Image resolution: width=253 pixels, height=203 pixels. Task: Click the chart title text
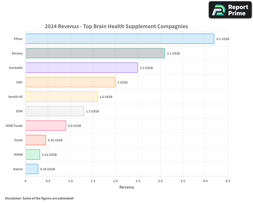pos(116,26)
